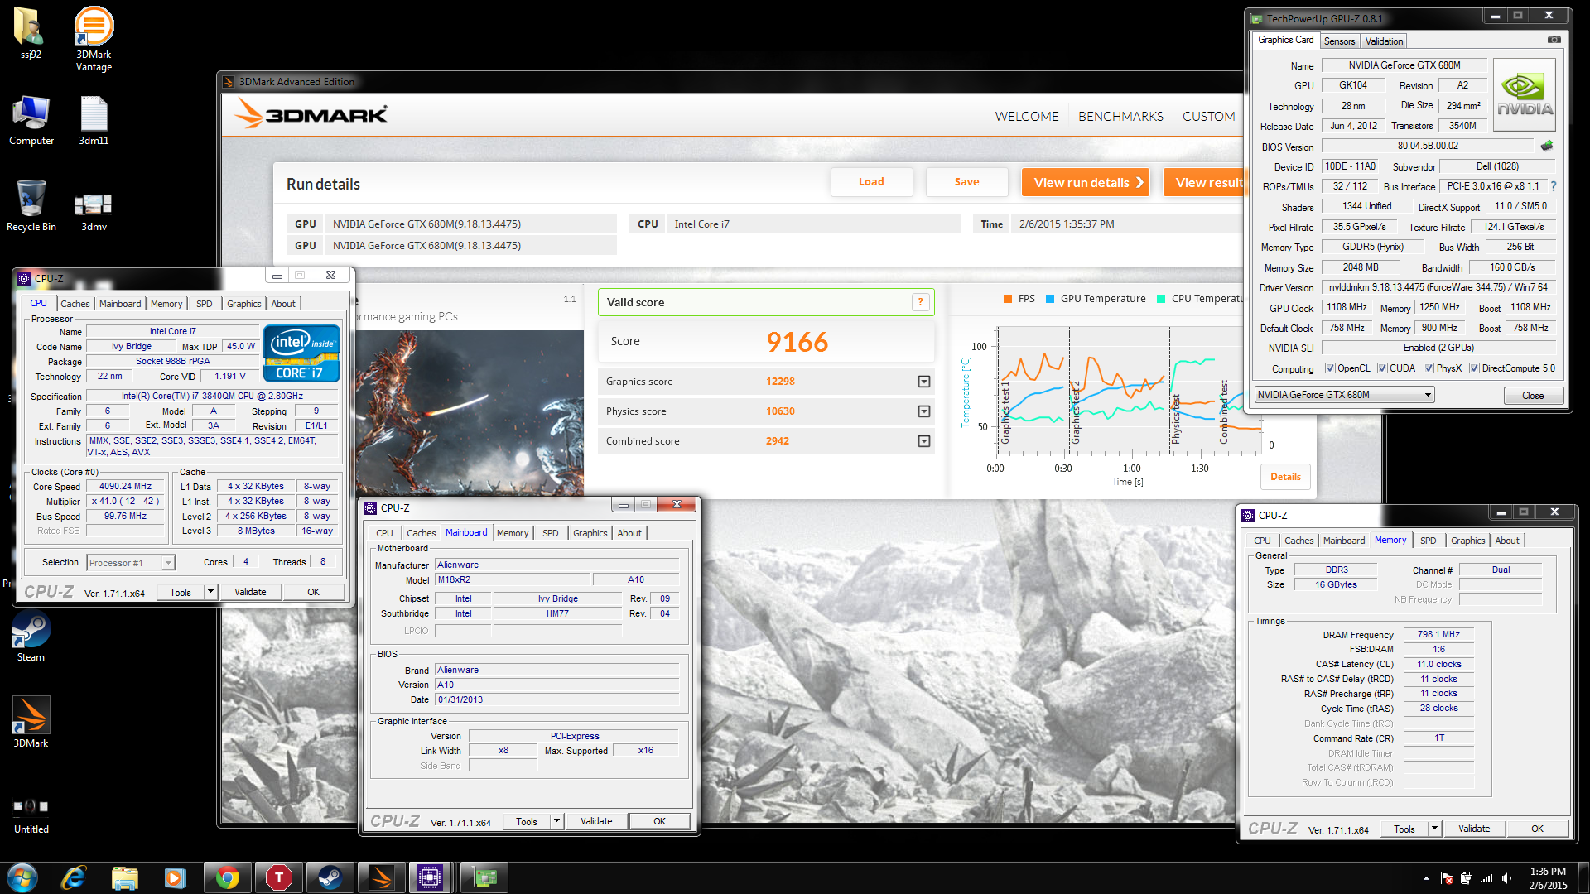Switch to 3DMark on the taskbar
1590x894 pixels.
(381, 877)
